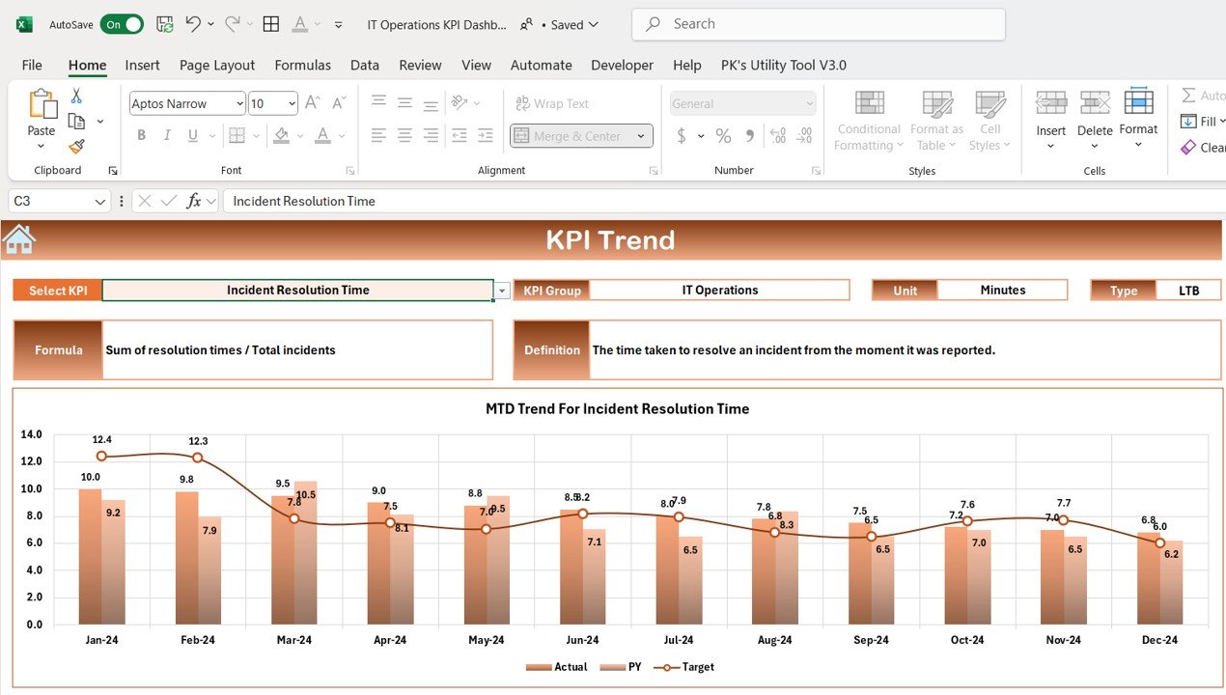Switch to the Insert tab

tap(143, 65)
